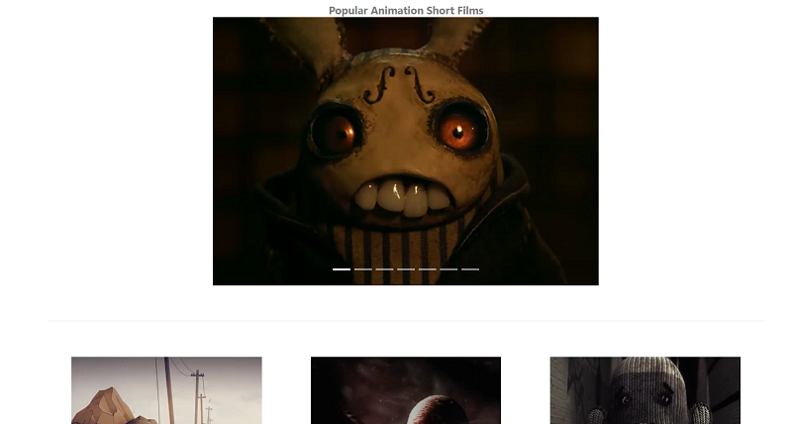Go to the fourth carousel slide indicator

pos(406,269)
